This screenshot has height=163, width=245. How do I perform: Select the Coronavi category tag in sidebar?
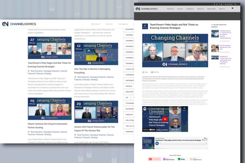[129, 75]
